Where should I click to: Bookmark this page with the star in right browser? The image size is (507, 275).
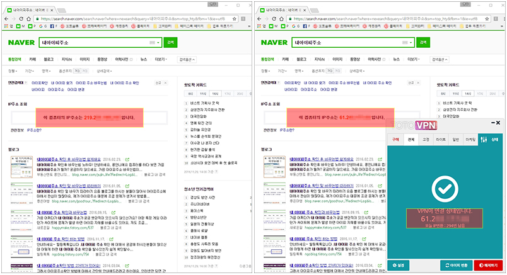coord(487,19)
